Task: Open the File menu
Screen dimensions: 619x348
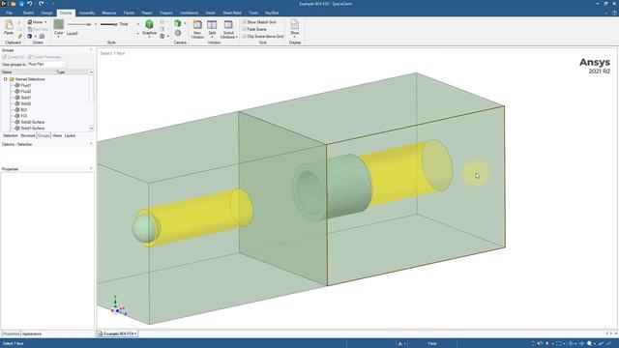Action: 9,13
